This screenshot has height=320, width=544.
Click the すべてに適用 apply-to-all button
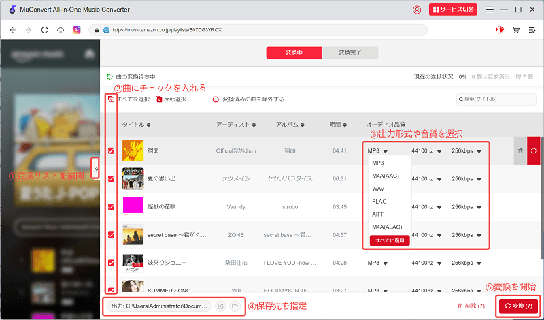pyautogui.click(x=390, y=240)
